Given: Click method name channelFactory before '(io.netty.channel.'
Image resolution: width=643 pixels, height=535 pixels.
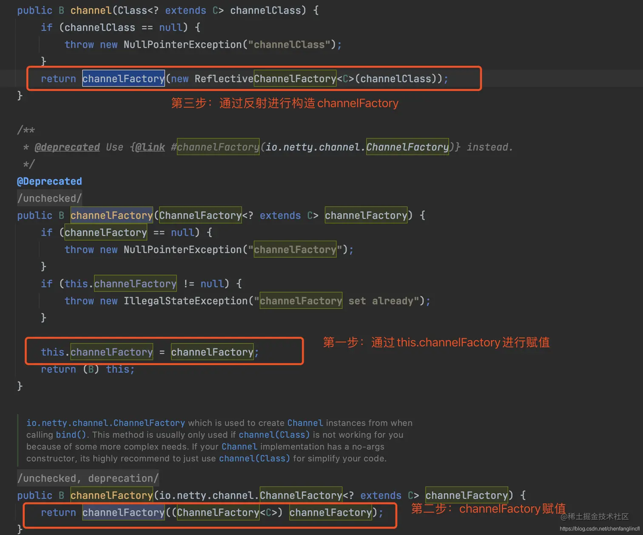Looking at the screenshot, I should (x=111, y=495).
